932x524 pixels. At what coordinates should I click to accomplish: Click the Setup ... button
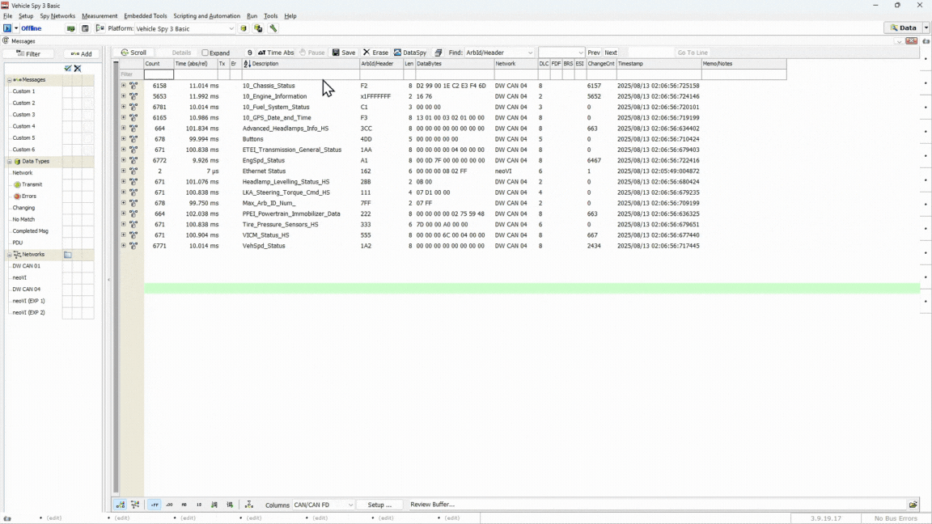379,505
